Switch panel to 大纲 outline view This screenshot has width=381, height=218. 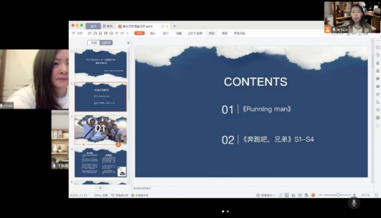point(94,43)
